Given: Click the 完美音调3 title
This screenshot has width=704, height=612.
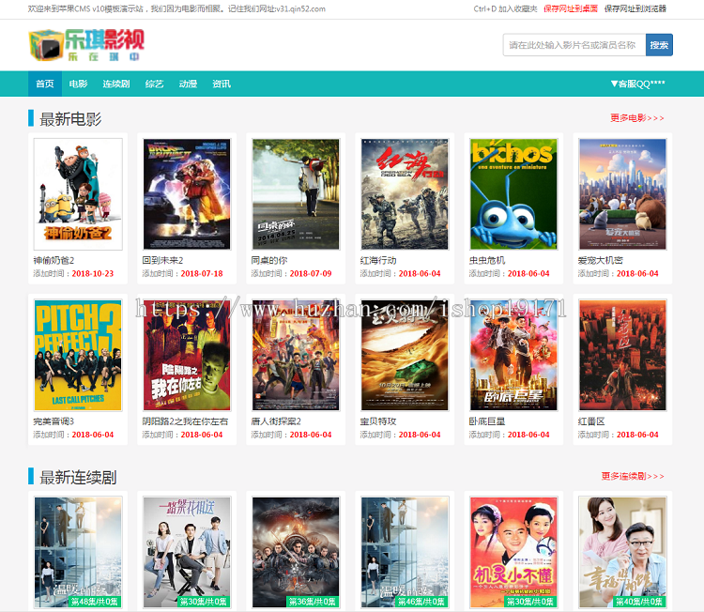Looking at the screenshot, I should [54, 421].
